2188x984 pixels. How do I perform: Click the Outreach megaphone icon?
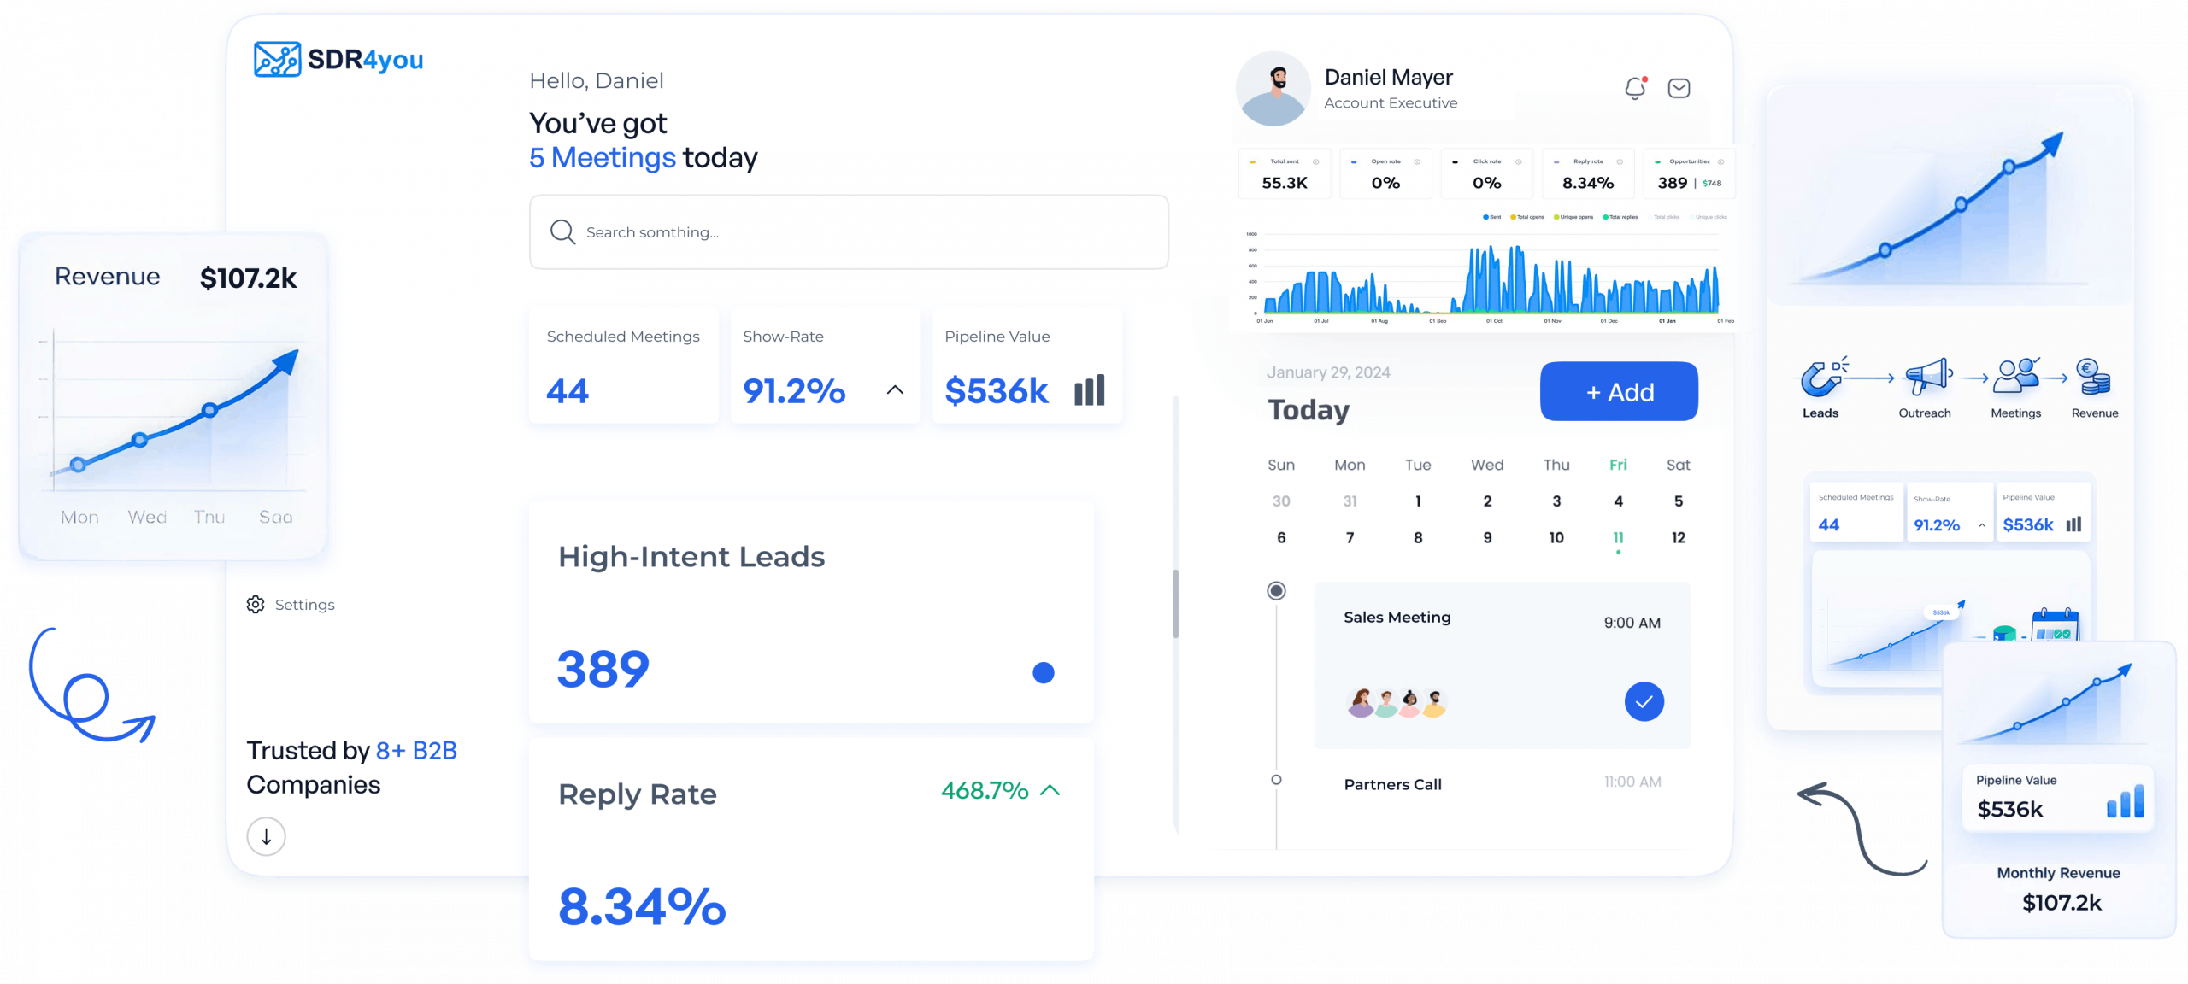(x=1927, y=376)
